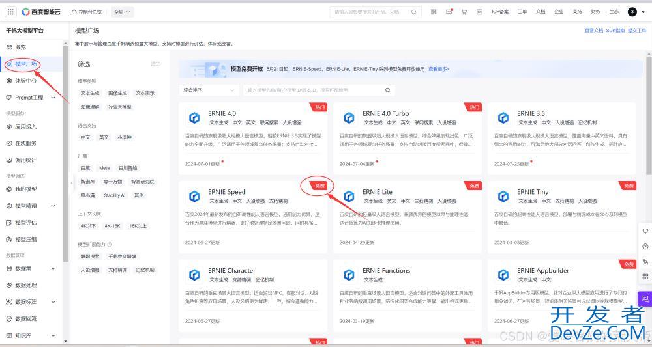Open 我的模型 in the sidebar
Screen dimensions: 652x347
(26, 189)
